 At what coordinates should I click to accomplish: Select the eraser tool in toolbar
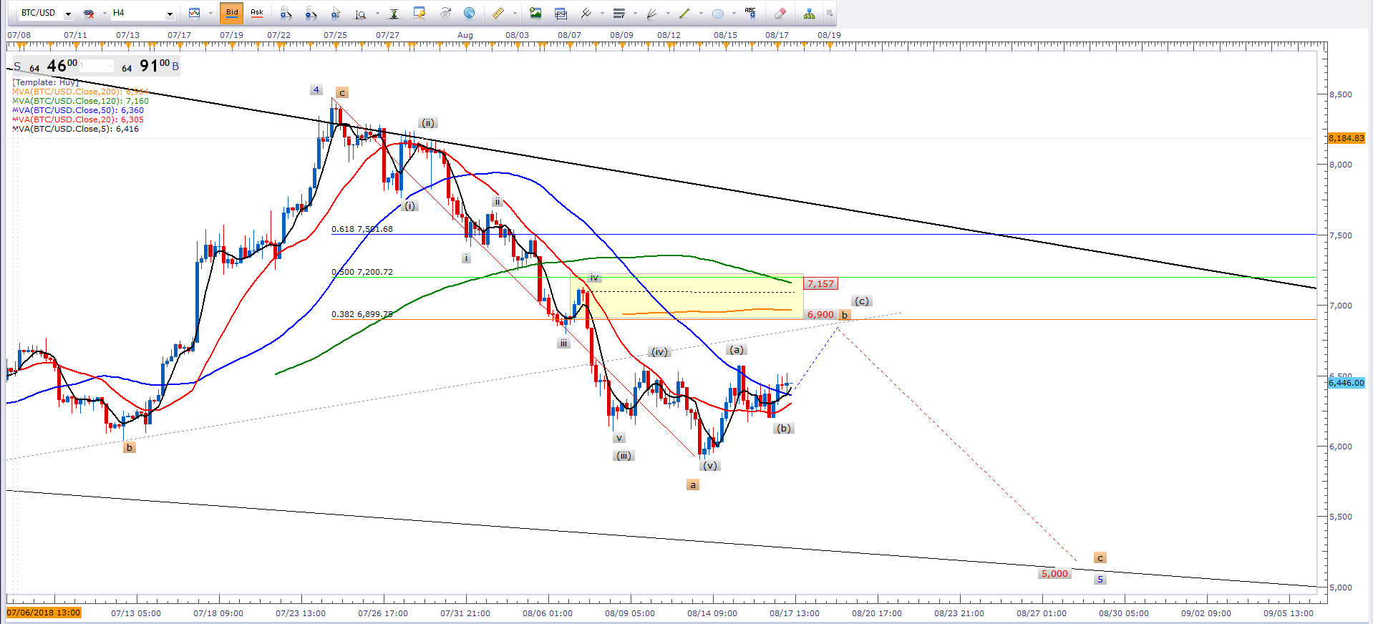(780, 13)
